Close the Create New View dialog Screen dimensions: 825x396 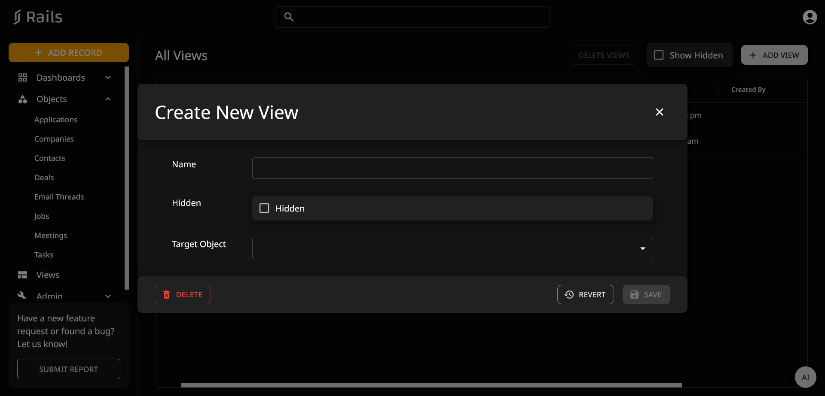(x=659, y=112)
